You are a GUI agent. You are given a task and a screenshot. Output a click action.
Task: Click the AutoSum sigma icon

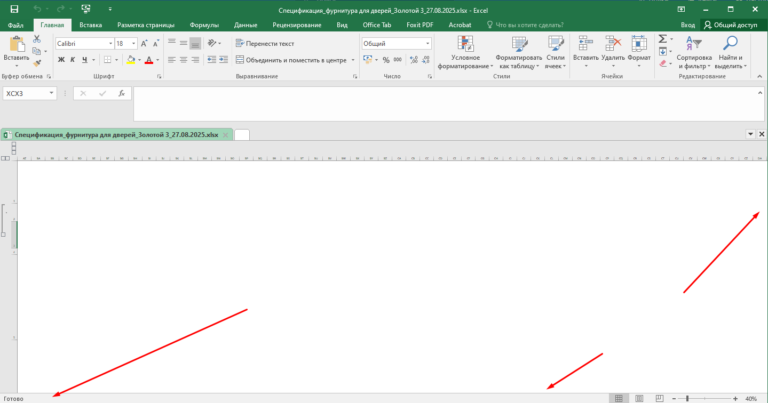662,39
